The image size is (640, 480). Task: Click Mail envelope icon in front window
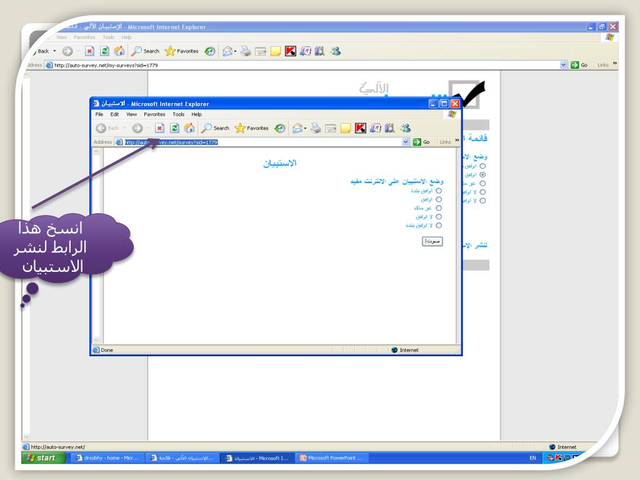tap(297, 128)
